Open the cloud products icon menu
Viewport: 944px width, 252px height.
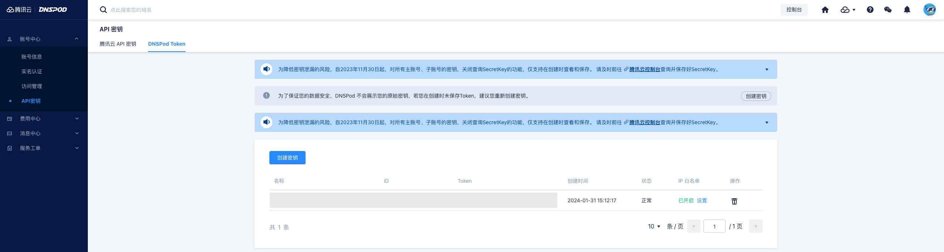coord(848,10)
